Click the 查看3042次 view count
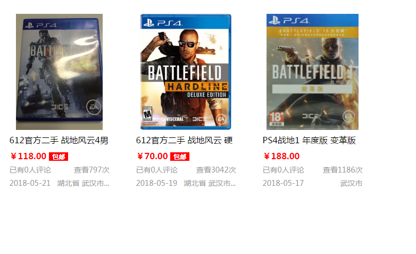416x254 pixels. coord(216,170)
